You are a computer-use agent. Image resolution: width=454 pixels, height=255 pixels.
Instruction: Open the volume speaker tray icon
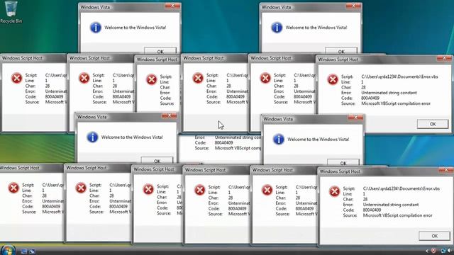(x=450, y=251)
